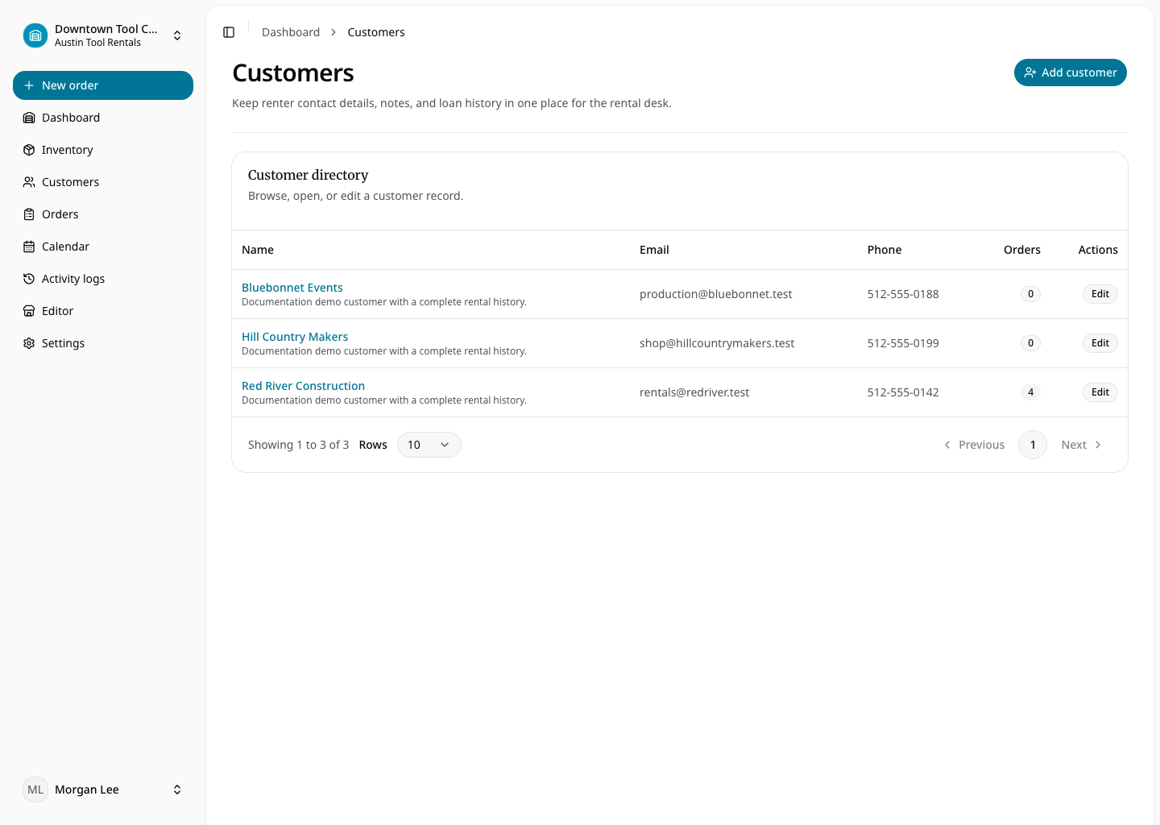Click email shop@hillcountrymakers.test
The width and height of the screenshot is (1160, 825).
(717, 343)
